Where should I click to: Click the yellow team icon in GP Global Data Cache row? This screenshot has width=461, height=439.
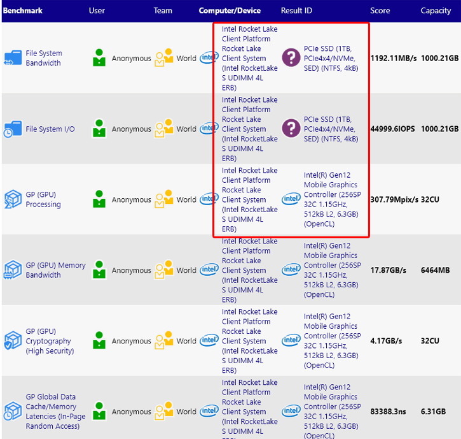[164, 411]
